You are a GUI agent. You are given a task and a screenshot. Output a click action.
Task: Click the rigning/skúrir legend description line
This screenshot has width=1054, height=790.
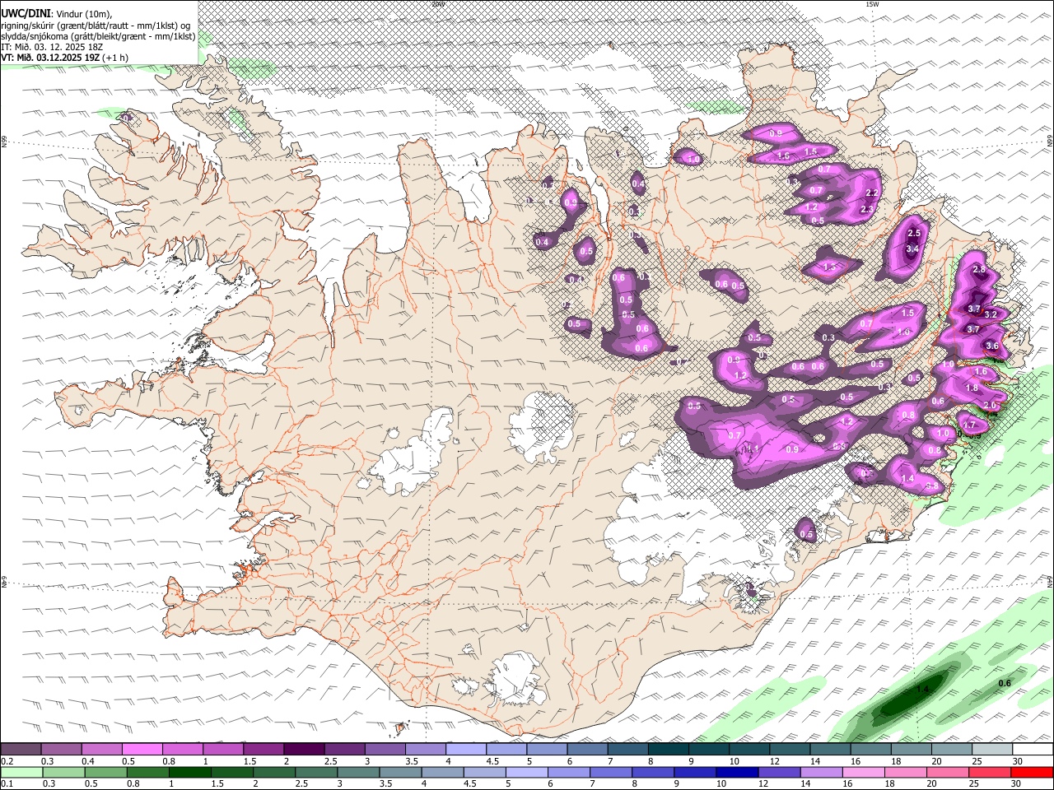coord(96,25)
